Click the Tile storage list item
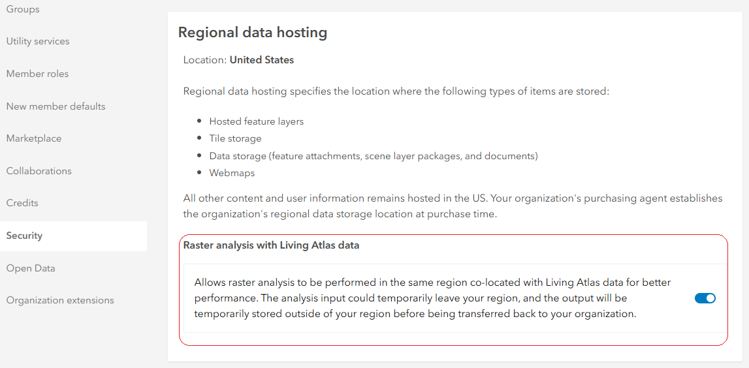 [235, 138]
